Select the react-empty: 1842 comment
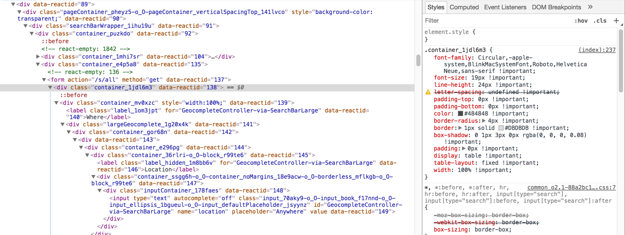This screenshot has width=625, height=235. click(x=86, y=49)
